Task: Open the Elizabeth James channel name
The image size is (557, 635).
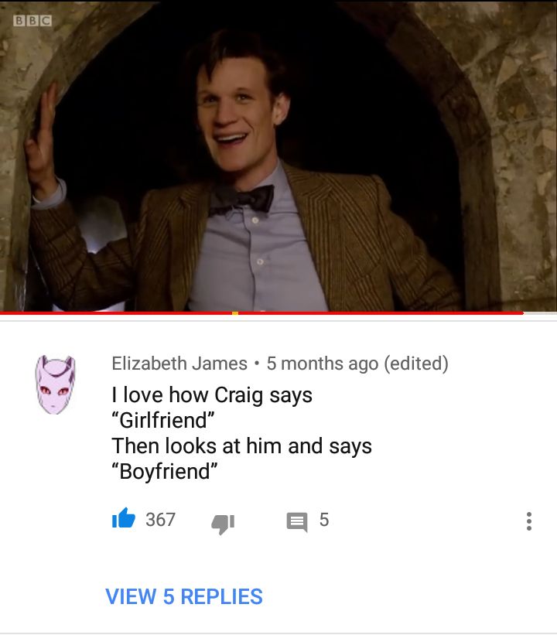Action: click(x=179, y=364)
